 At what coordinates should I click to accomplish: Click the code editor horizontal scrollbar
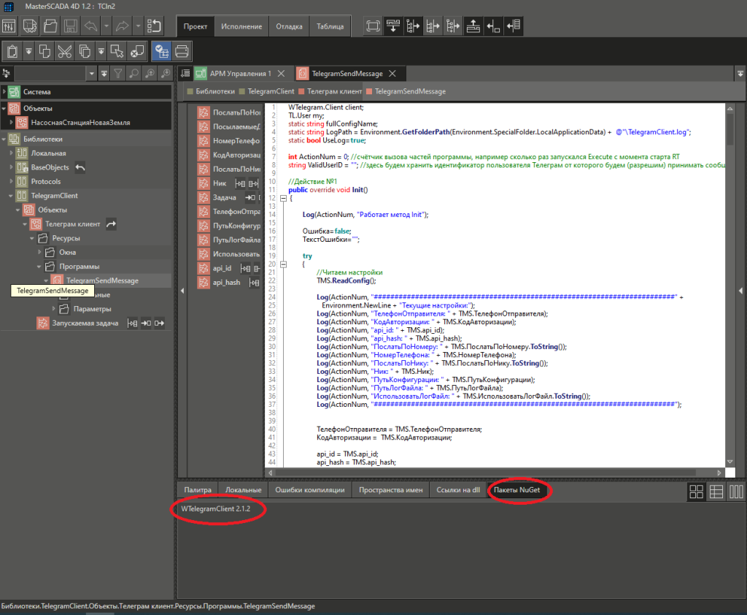pyautogui.click(x=496, y=473)
